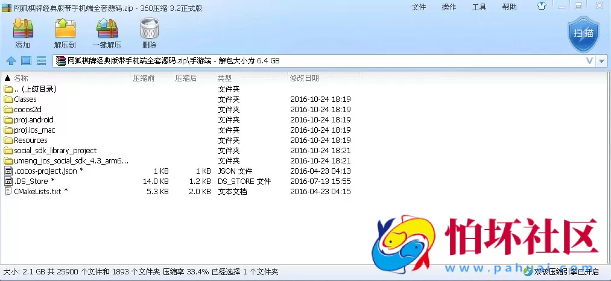Open the 工具 (Tools) menu
This screenshot has width=611, height=281.
point(479,7)
